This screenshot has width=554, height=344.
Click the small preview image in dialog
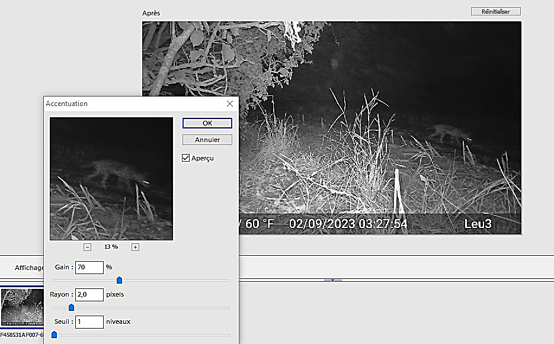111,178
